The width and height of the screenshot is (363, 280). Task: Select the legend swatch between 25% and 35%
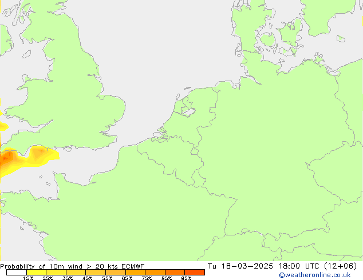tap(56, 273)
